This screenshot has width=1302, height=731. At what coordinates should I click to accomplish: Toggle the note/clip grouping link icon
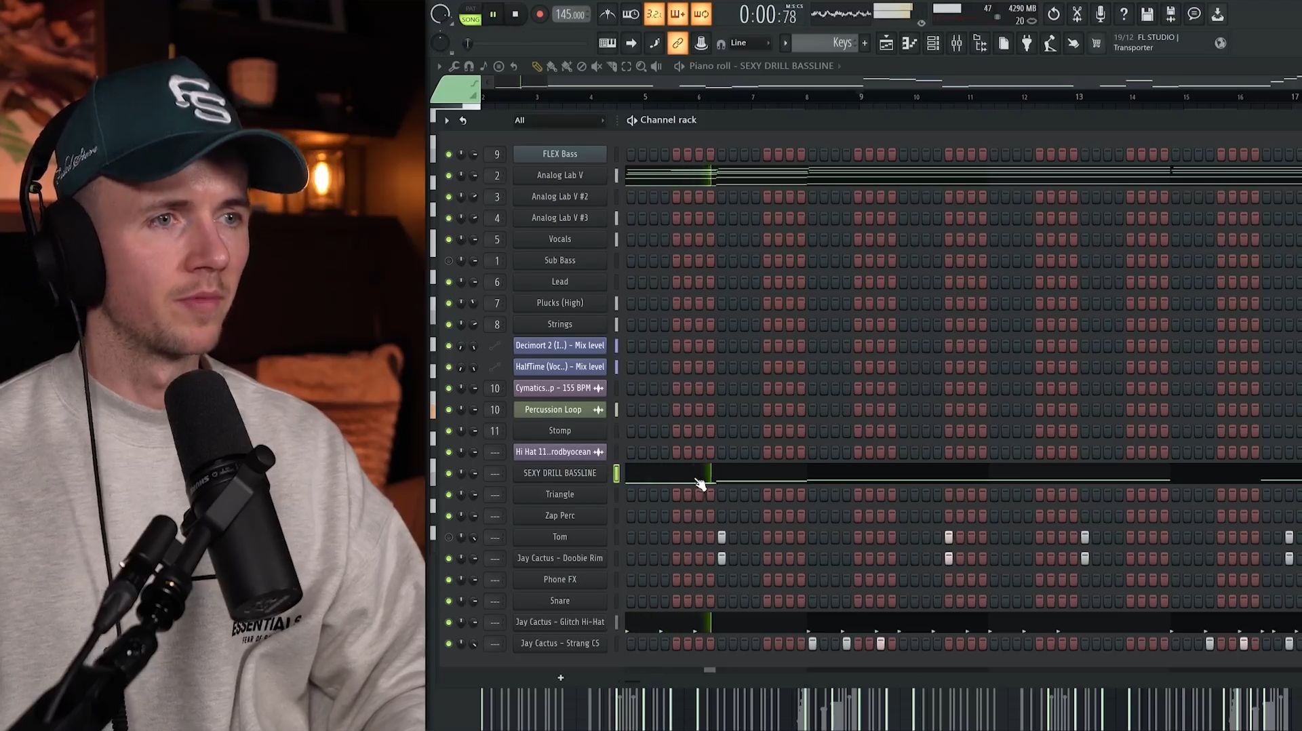tap(677, 43)
